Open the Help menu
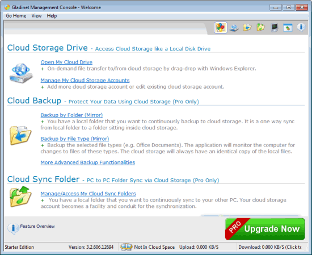The height and width of the screenshot is (255, 312). (x=52, y=16)
